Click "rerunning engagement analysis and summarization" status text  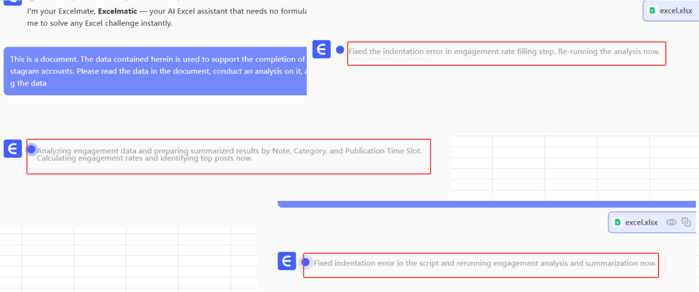click(485, 263)
